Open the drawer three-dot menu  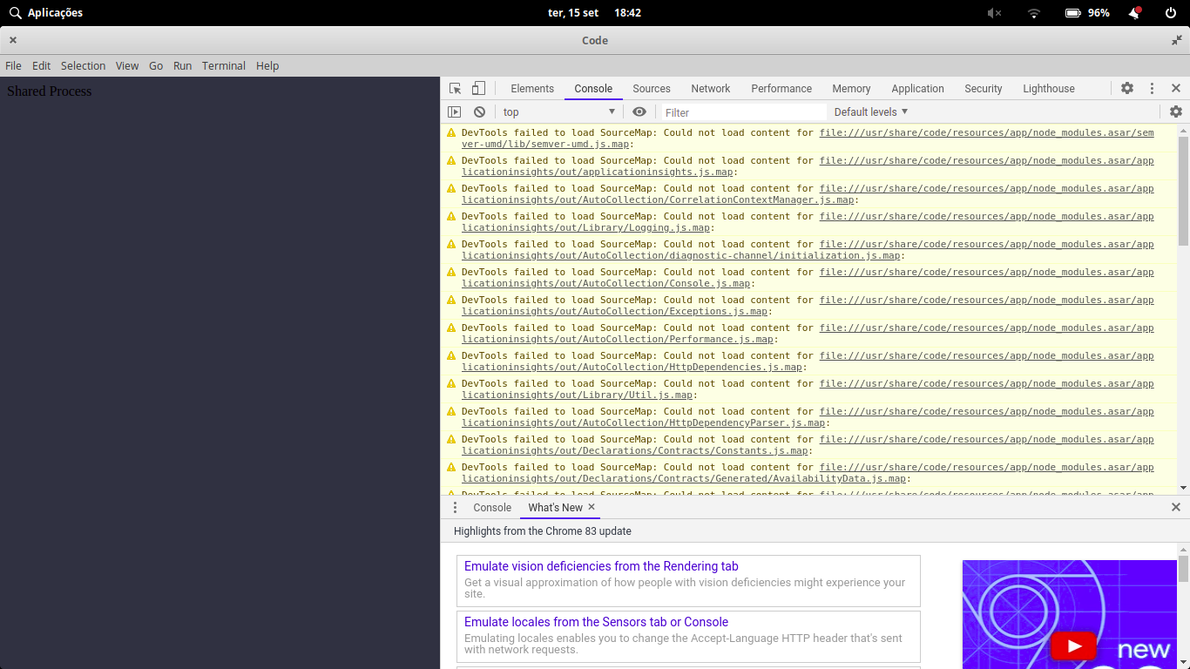pyautogui.click(x=454, y=507)
